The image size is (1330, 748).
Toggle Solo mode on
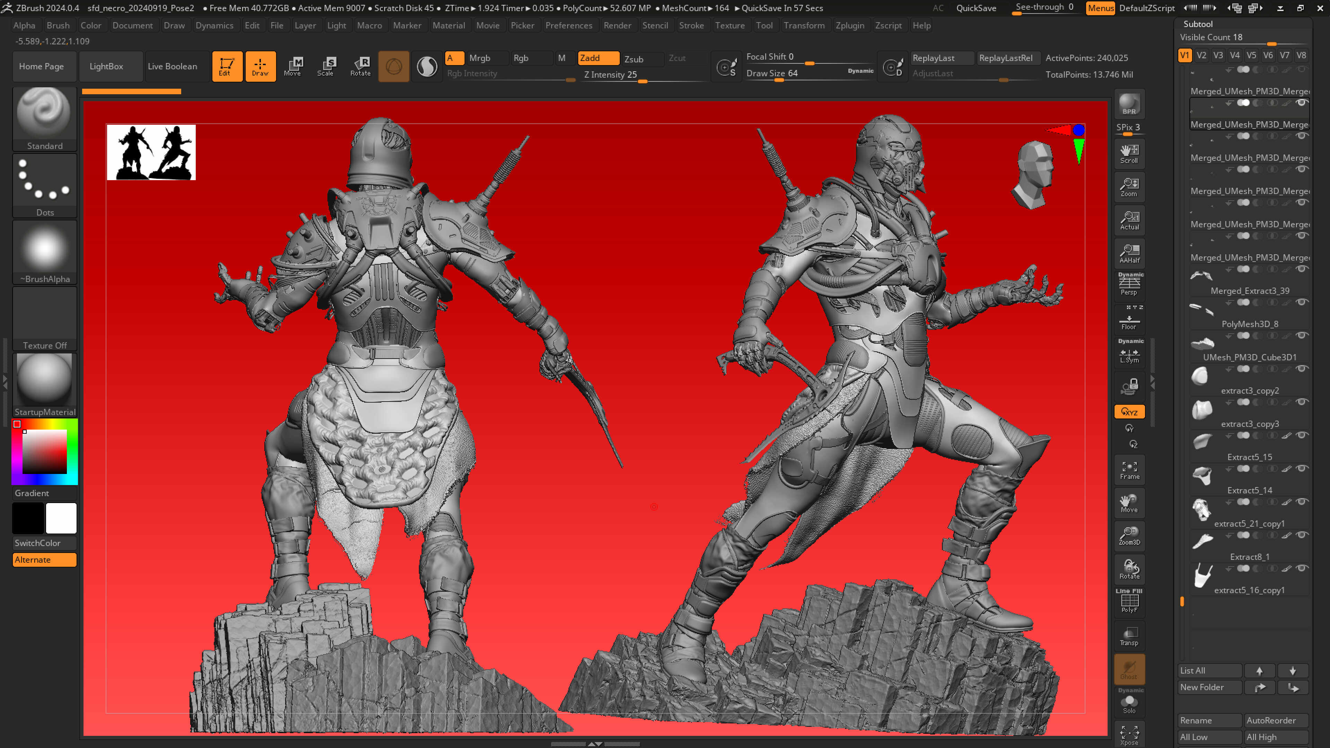1129,703
